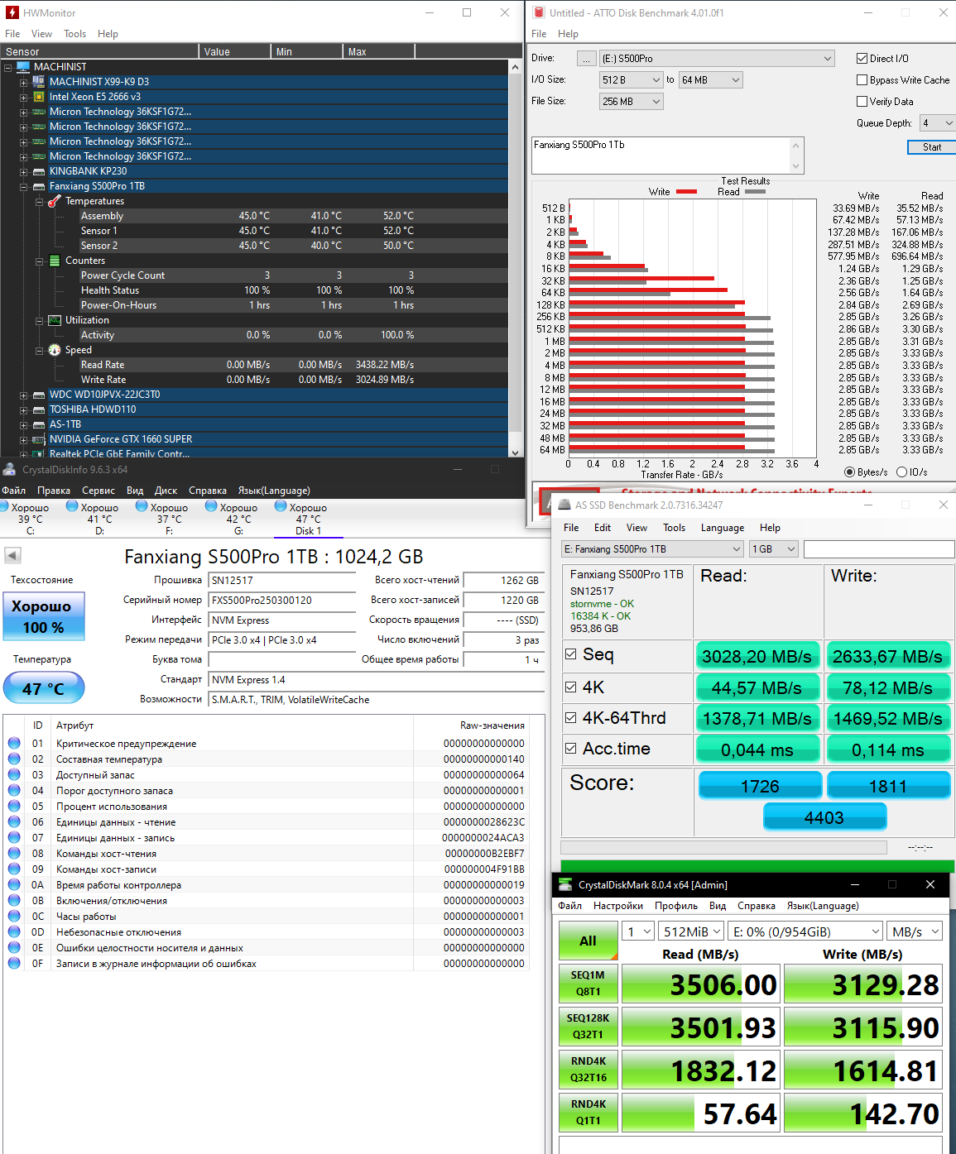Click the green AS SSD progress bar
The image size is (956, 1154).
757,866
